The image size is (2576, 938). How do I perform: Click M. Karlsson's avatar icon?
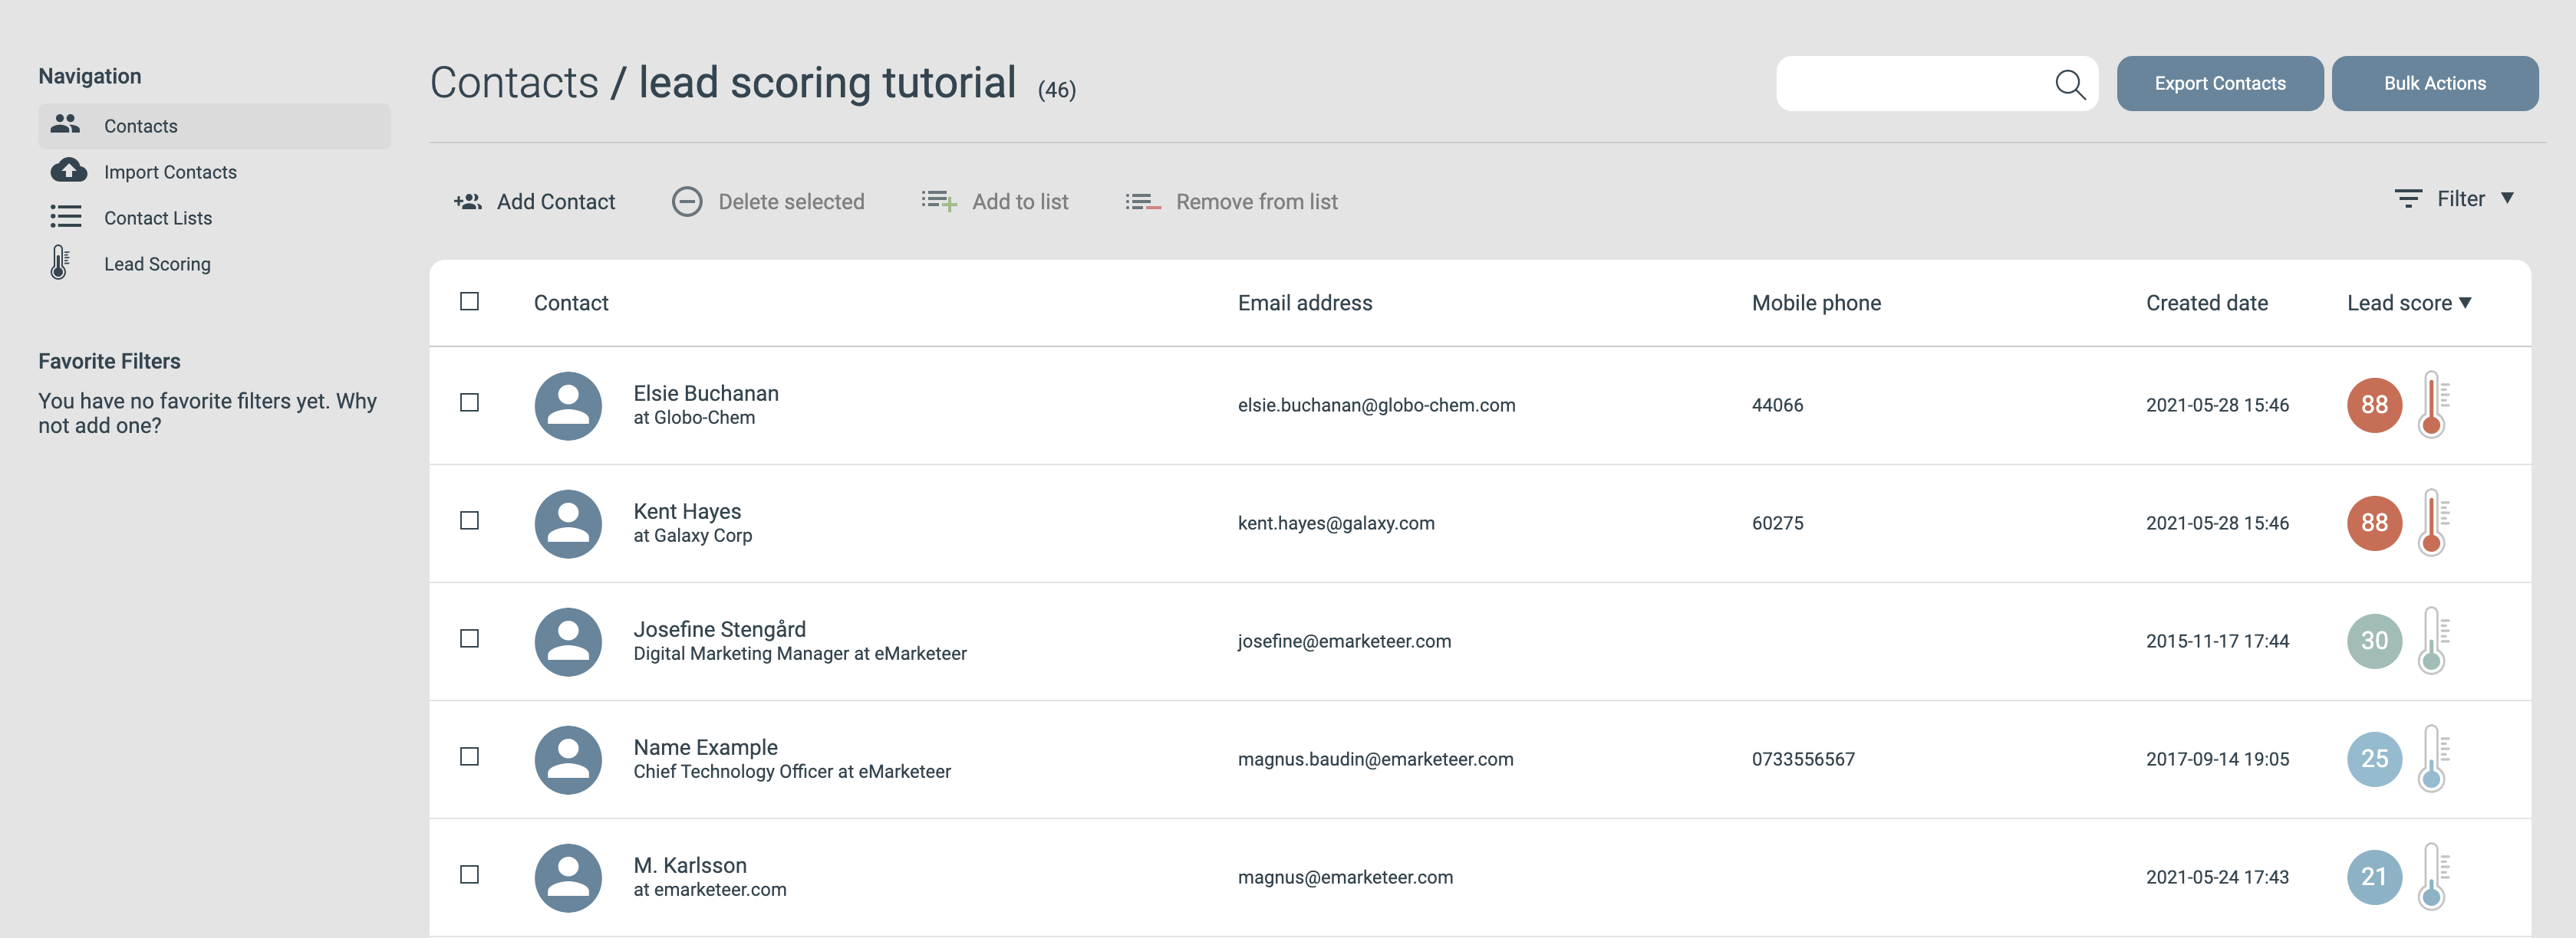[568, 877]
